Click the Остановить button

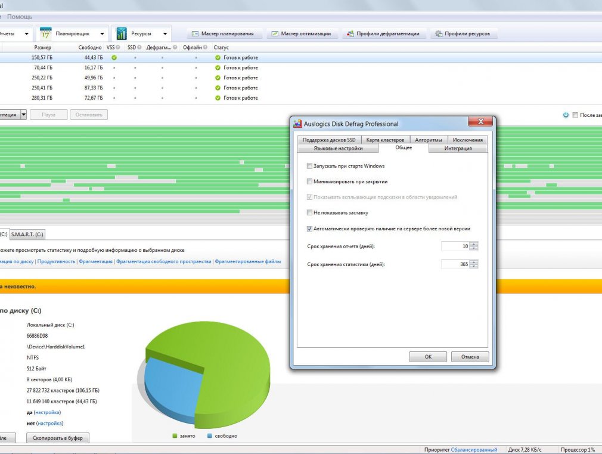coord(89,115)
